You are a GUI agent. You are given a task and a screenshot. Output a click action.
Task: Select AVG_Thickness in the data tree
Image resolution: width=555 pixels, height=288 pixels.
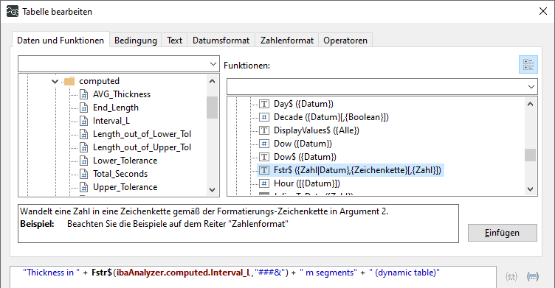click(121, 94)
